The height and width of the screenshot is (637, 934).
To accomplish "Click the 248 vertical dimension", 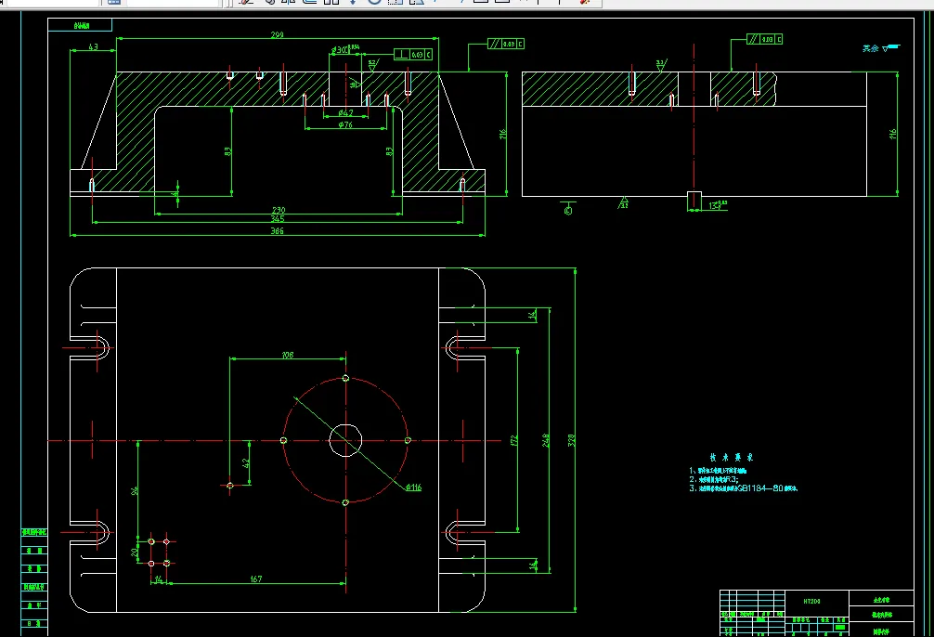I will pos(546,440).
